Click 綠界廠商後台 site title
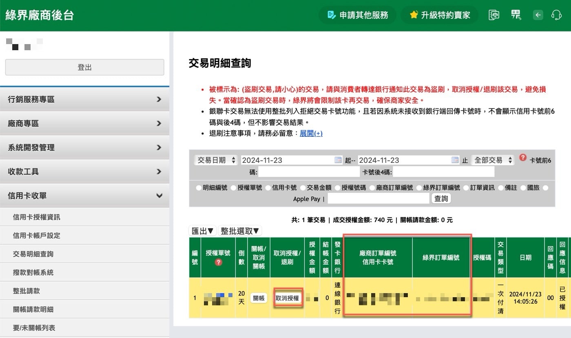 coord(40,16)
